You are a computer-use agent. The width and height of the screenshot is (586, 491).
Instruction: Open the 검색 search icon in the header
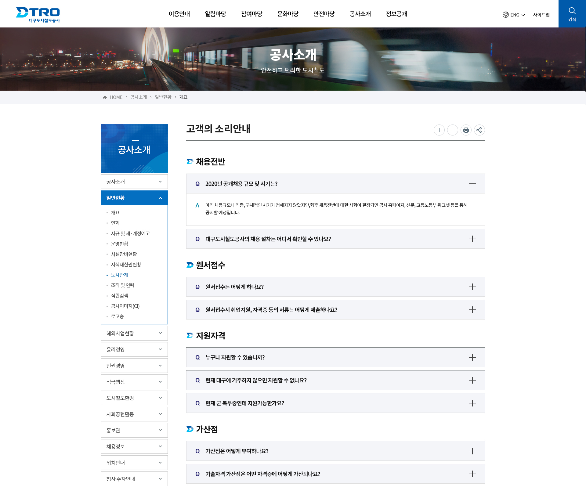coord(572,13)
